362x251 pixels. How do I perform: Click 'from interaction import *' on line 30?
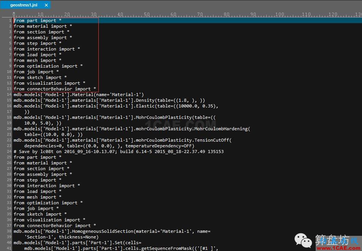tap(47, 186)
